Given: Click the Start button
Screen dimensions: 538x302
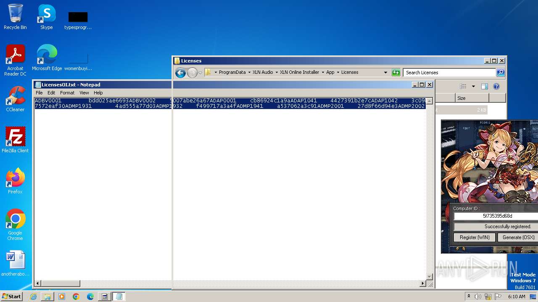Looking at the screenshot, I should 12,297.
